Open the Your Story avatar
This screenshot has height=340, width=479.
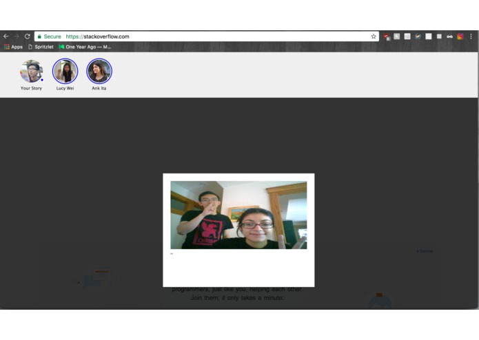click(31, 71)
